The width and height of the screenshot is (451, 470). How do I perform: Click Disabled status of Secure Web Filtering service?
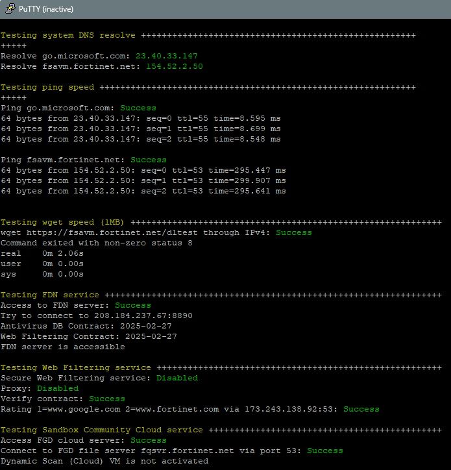pyautogui.click(x=177, y=378)
